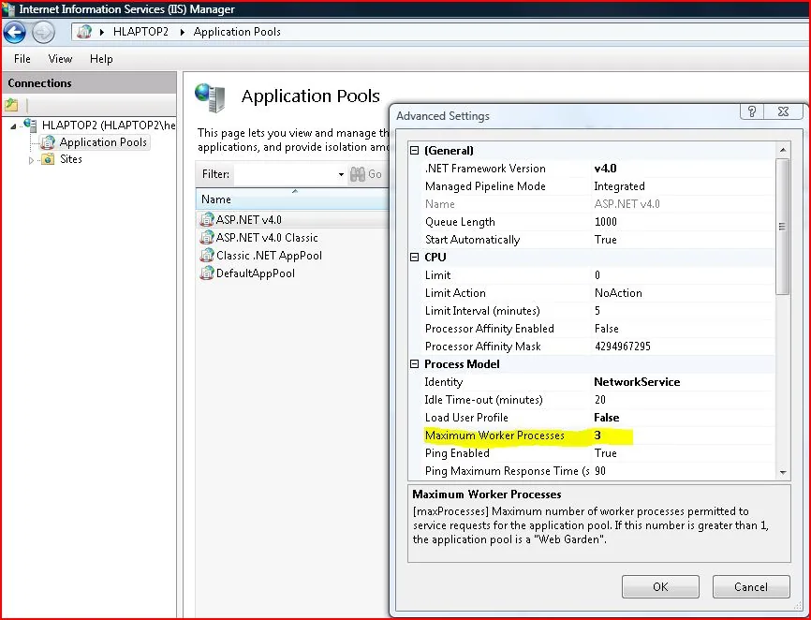The width and height of the screenshot is (811, 620).
Task: Select the Maximum Worker Processes value 3
Action: tap(597, 435)
